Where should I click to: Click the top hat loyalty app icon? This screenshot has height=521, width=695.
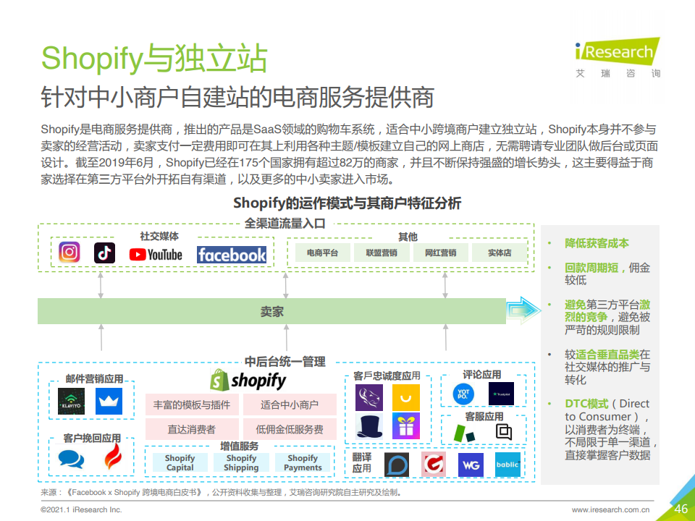coord(368,426)
